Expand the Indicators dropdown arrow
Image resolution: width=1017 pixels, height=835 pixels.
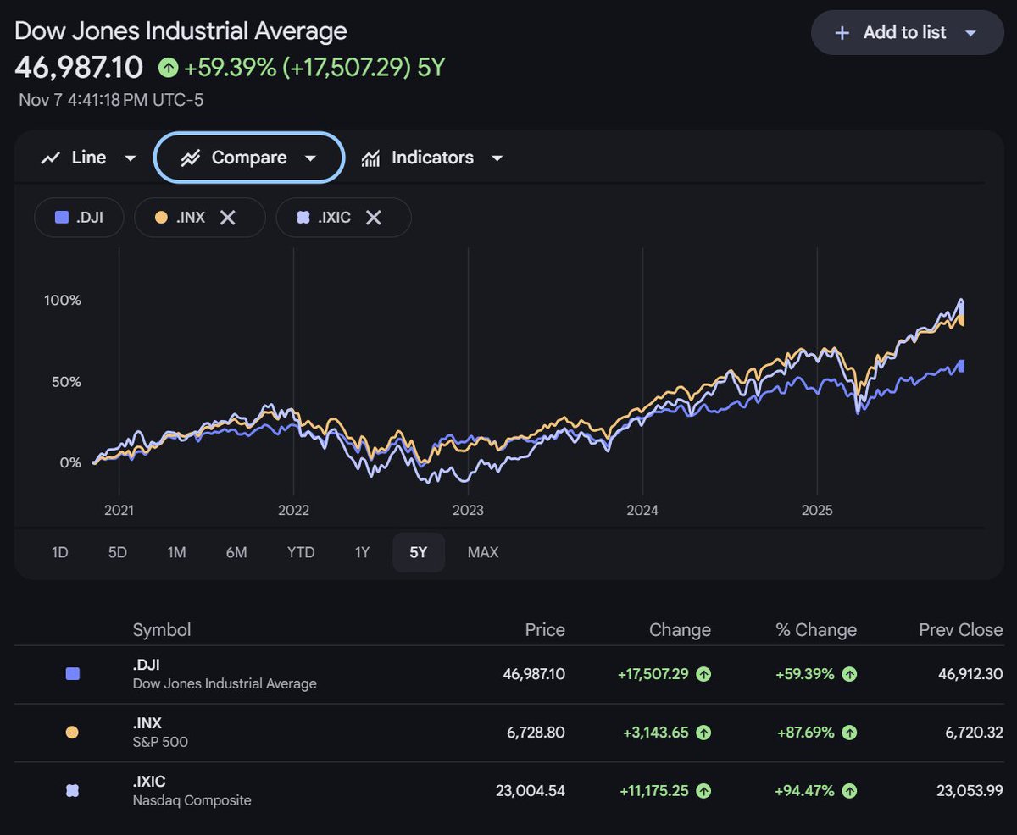tap(497, 158)
